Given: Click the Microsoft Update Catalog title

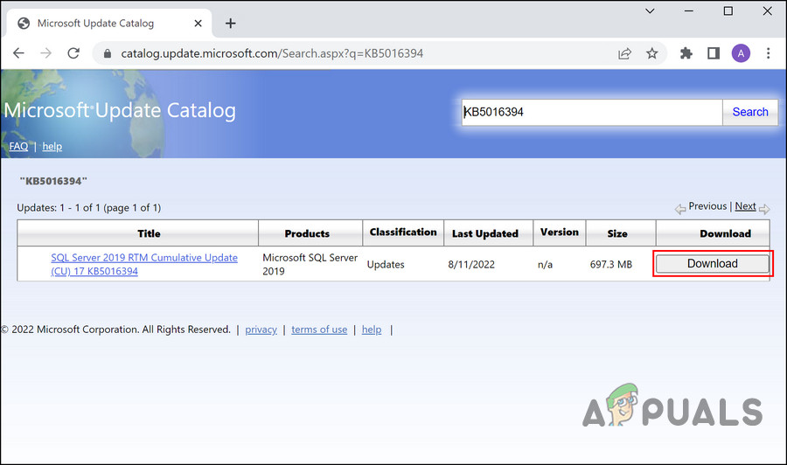Looking at the screenshot, I should (x=120, y=110).
